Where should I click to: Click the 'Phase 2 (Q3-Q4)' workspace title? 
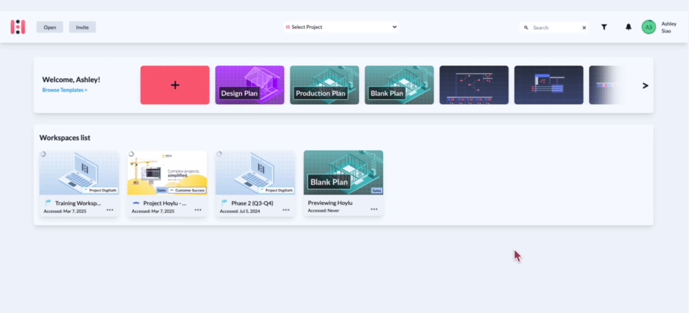coord(252,203)
